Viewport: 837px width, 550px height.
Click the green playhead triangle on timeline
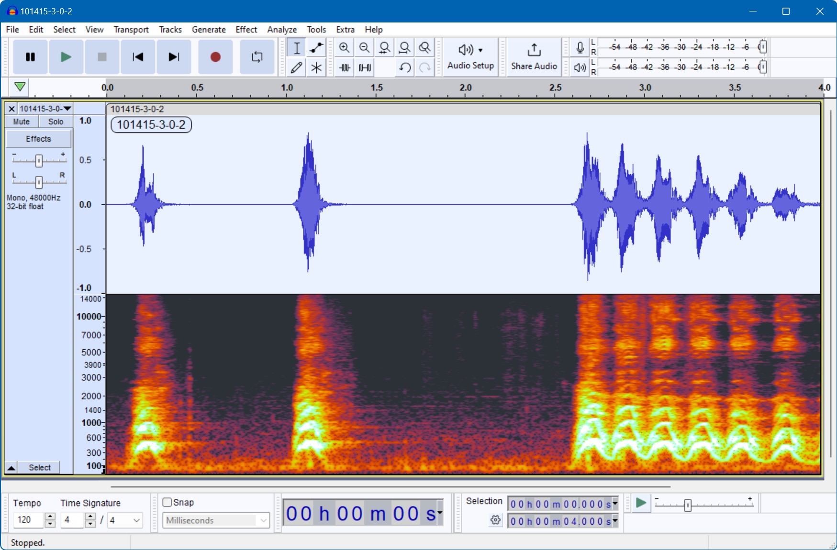20,87
